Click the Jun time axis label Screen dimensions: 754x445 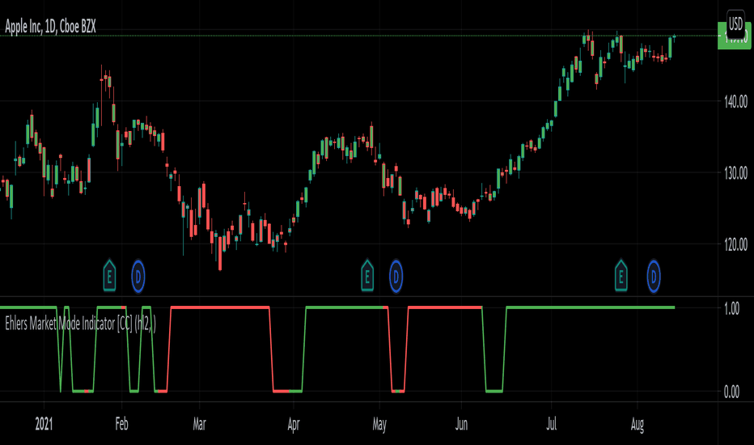[461, 424]
